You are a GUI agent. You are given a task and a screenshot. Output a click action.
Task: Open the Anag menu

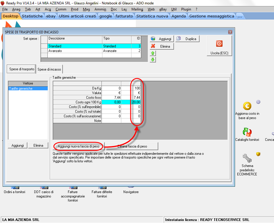point(16,9)
